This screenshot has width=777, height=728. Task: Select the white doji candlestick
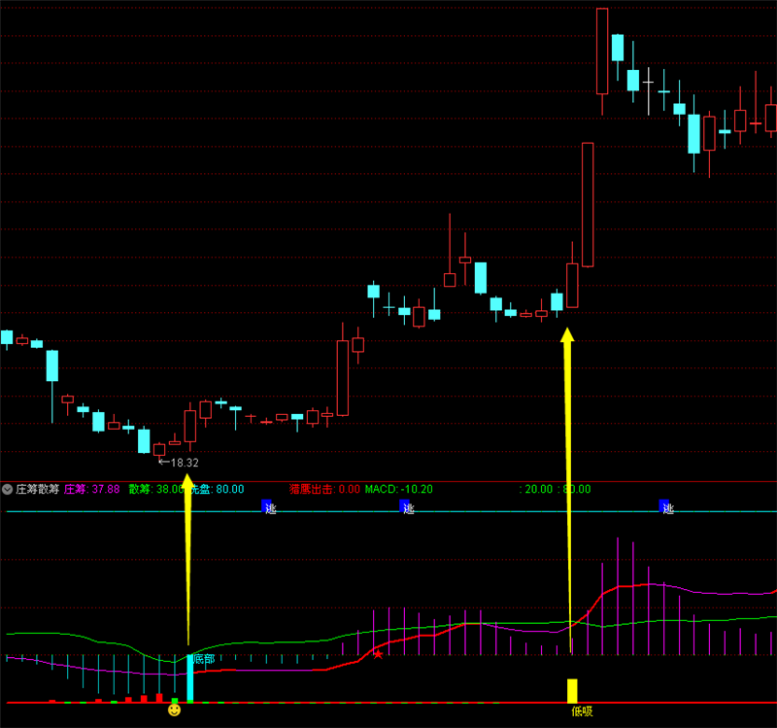[x=649, y=90]
